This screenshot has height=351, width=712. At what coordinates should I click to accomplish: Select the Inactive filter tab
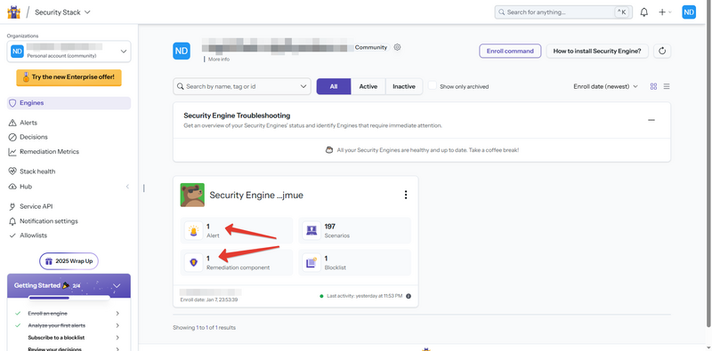[x=404, y=86]
